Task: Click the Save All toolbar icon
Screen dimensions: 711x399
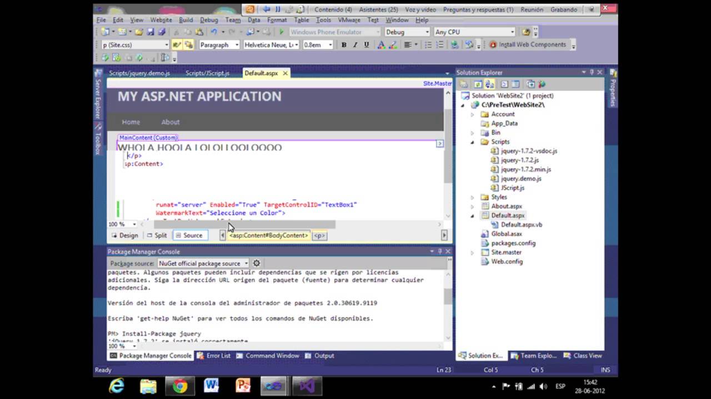Action: point(161,32)
